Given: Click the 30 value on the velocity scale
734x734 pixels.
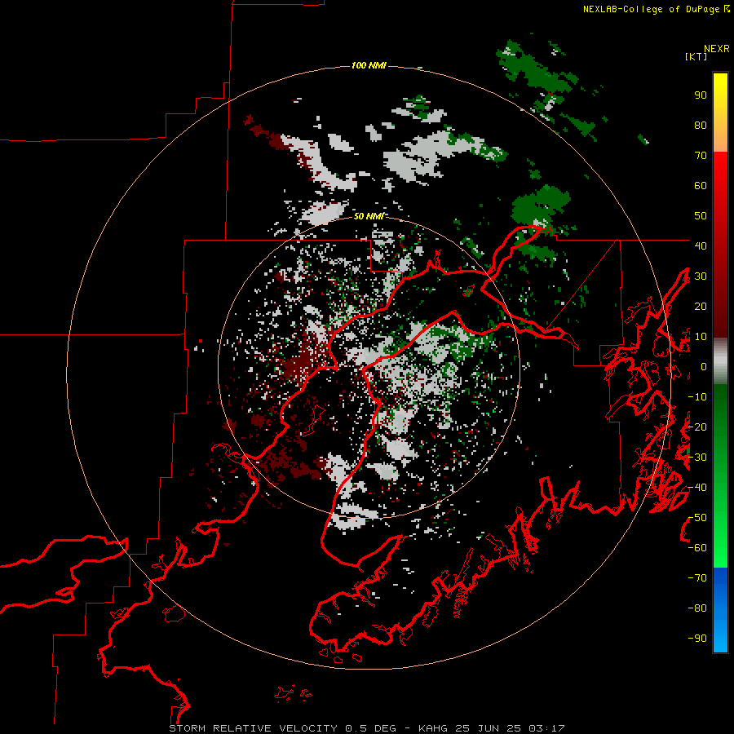Looking at the screenshot, I should (701, 276).
